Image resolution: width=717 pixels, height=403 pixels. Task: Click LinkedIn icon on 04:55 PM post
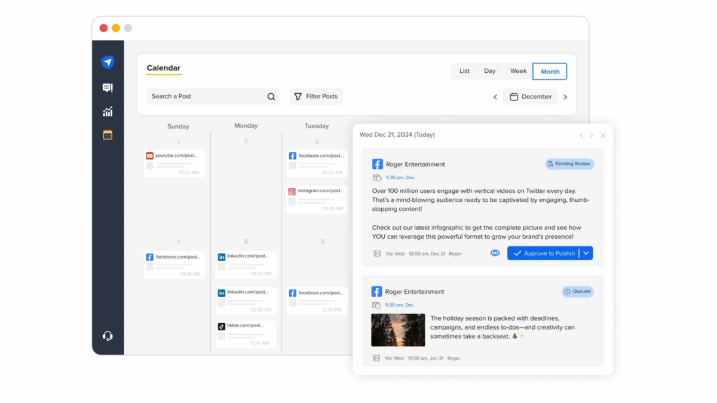point(222,257)
